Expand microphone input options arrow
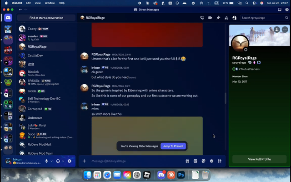291x182 pixels. 51,161
